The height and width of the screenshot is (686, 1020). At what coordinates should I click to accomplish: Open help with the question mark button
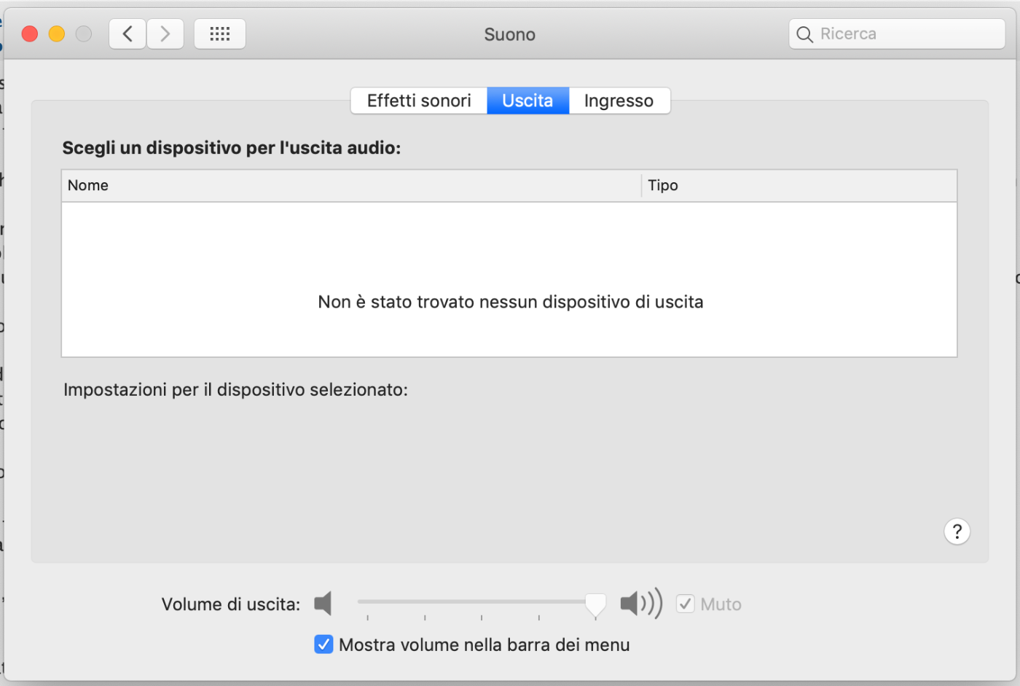point(957,531)
